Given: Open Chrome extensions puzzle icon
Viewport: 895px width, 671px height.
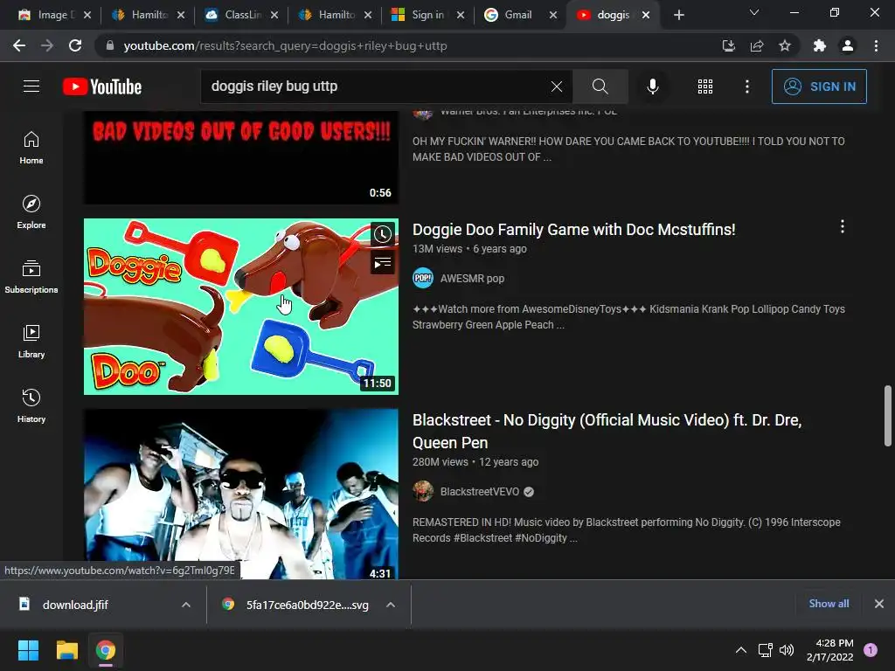Looking at the screenshot, I should coord(820,45).
